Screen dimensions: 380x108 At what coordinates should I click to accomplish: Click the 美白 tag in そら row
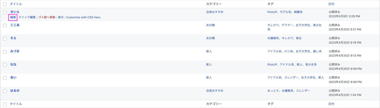pyautogui.click(x=298, y=38)
